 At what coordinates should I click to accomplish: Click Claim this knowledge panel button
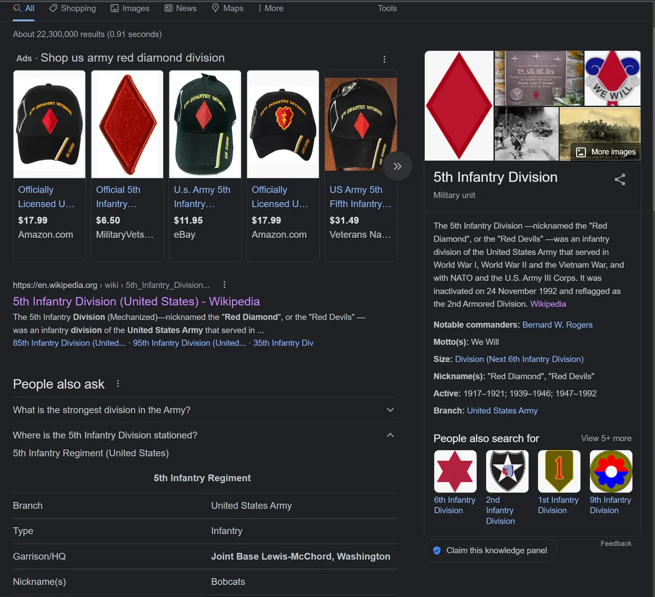pos(490,550)
